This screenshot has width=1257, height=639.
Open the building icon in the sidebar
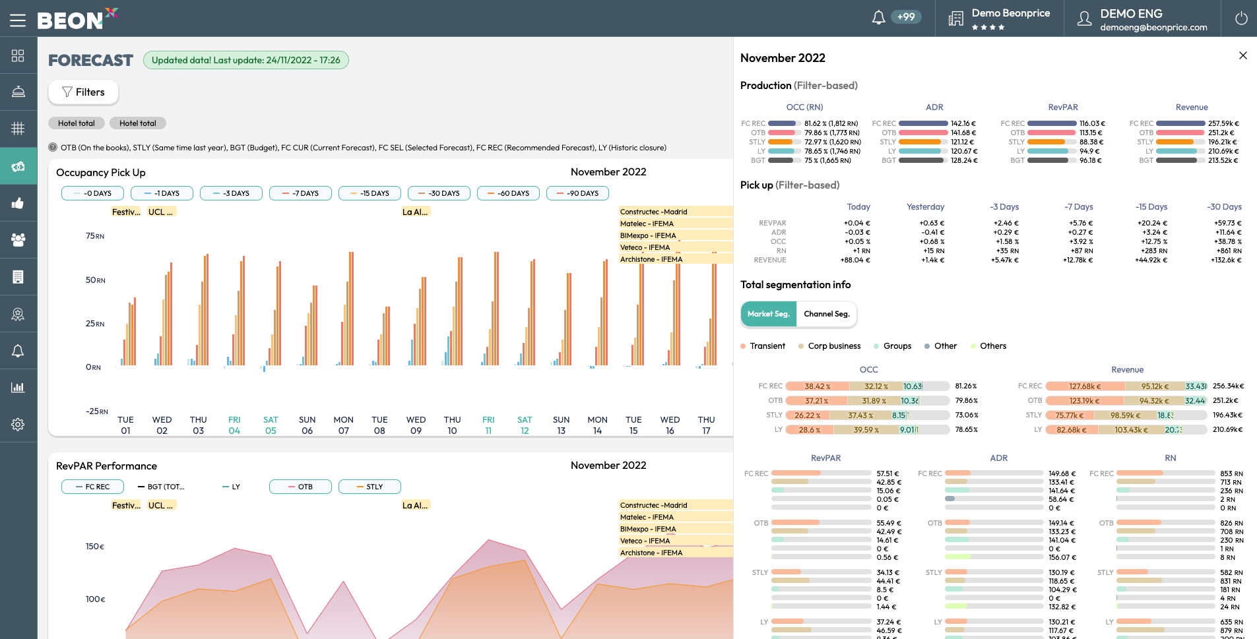[x=18, y=277]
